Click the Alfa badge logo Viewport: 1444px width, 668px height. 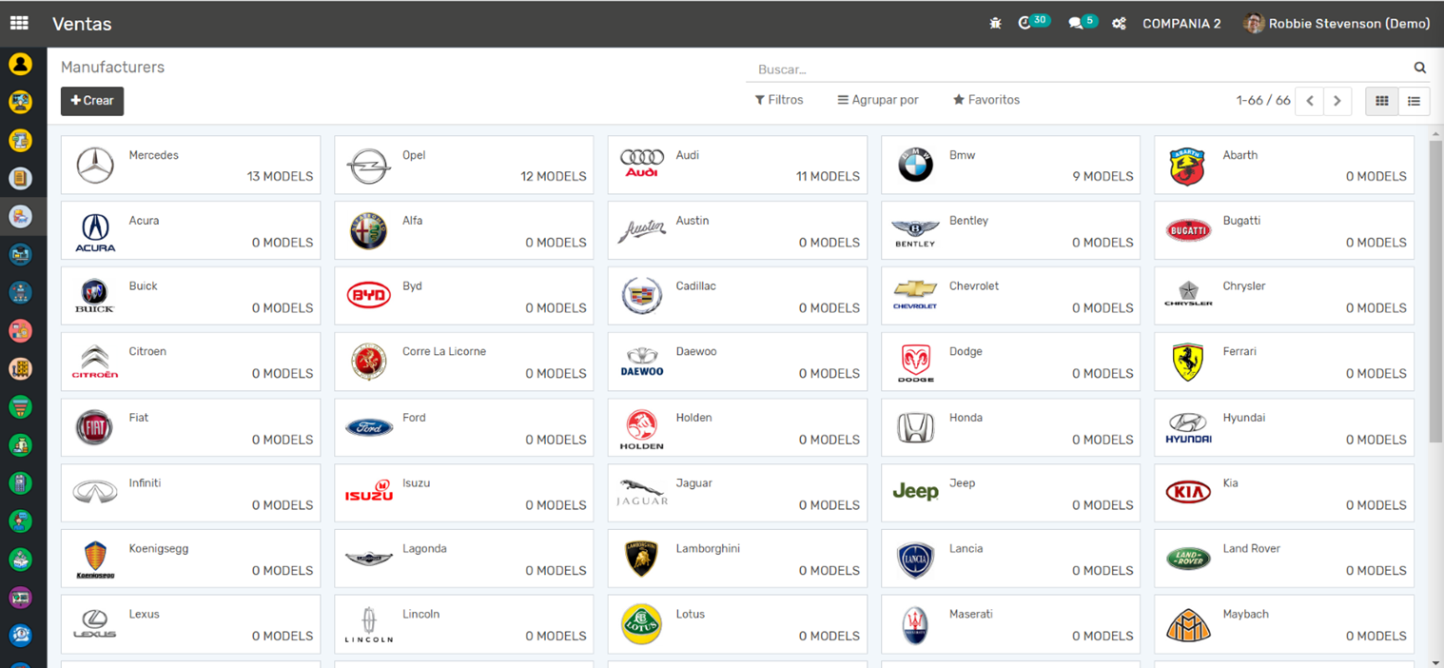pos(368,231)
